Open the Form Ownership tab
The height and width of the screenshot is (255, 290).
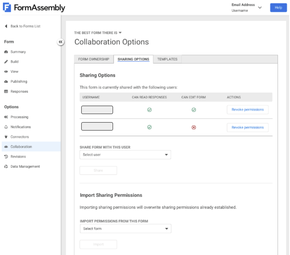(x=93, y=59)
